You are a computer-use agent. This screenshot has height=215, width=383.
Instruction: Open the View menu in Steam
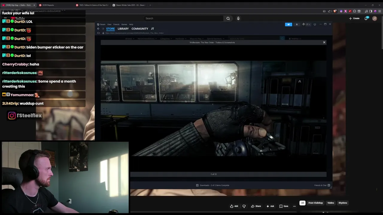coord(109,24)
